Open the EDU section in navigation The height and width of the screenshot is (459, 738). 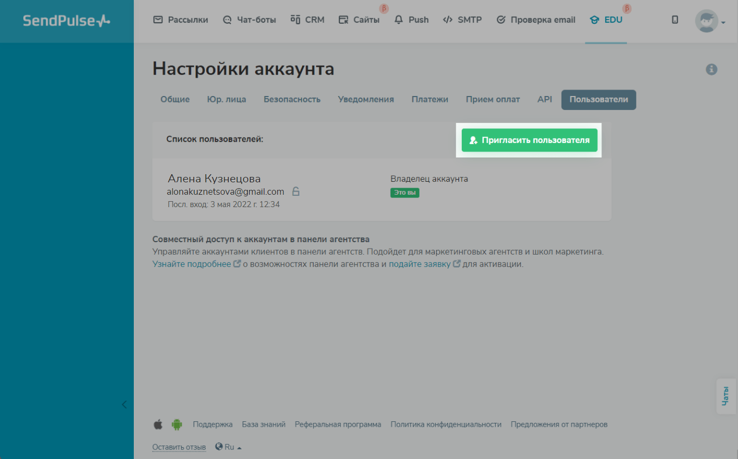[x=606, y=20]
